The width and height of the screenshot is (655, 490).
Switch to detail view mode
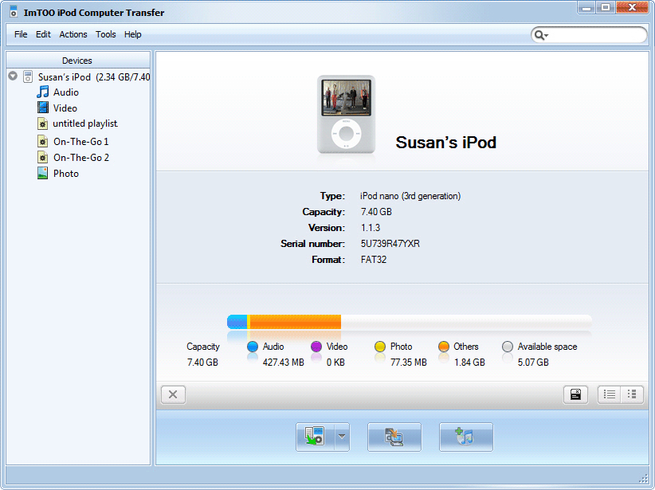[632, 394]
